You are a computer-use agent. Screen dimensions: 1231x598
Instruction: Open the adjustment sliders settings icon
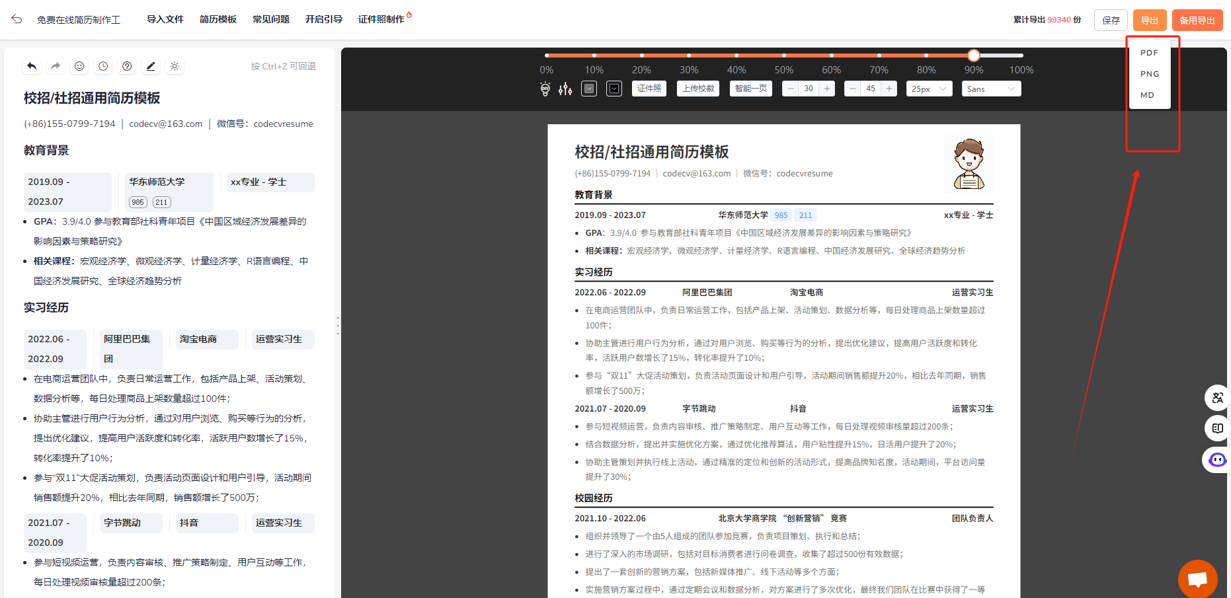click(565, 89)
